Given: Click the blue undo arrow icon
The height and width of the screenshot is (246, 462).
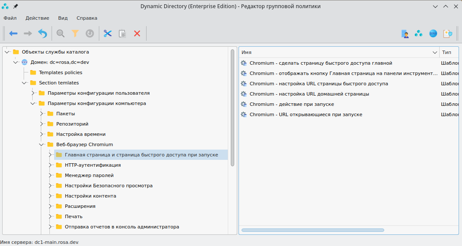Looking at the screenshot, I should click(x=43, y=33).
